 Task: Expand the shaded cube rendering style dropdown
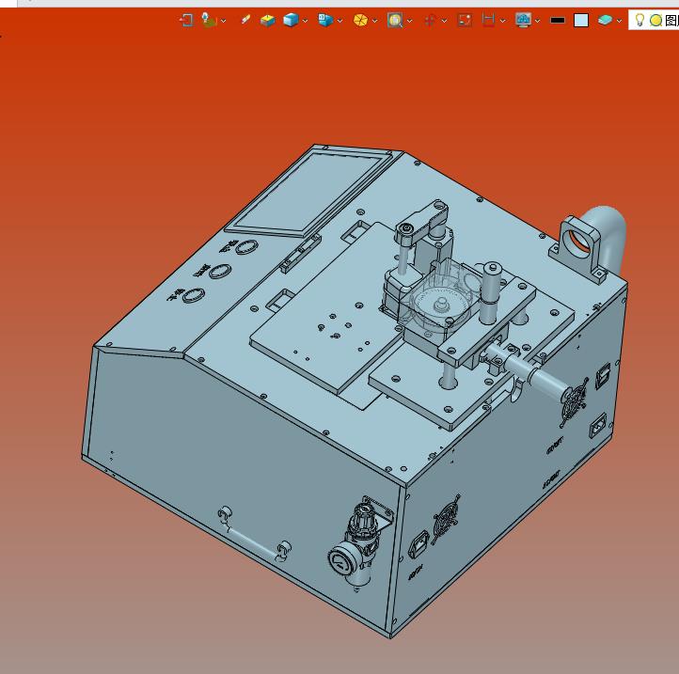pos(305,21)
